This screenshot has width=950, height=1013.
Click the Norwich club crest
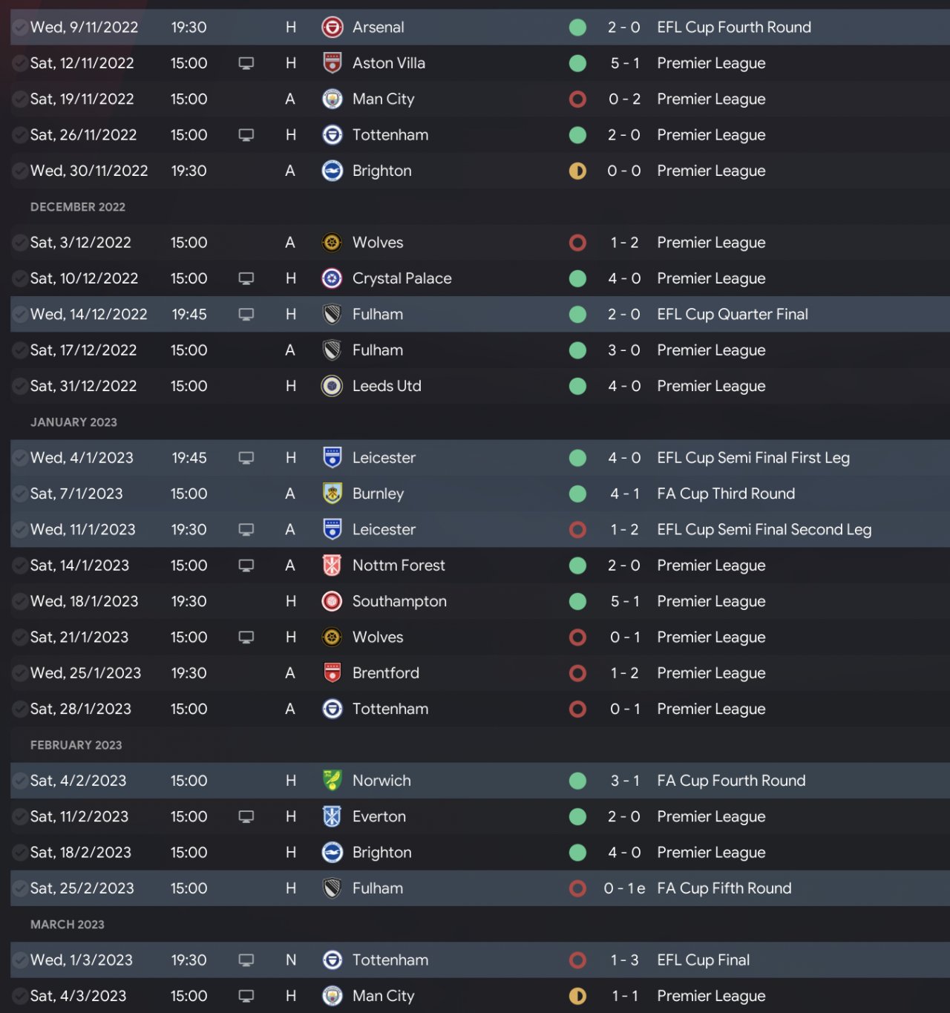click(x=332, y=781)
